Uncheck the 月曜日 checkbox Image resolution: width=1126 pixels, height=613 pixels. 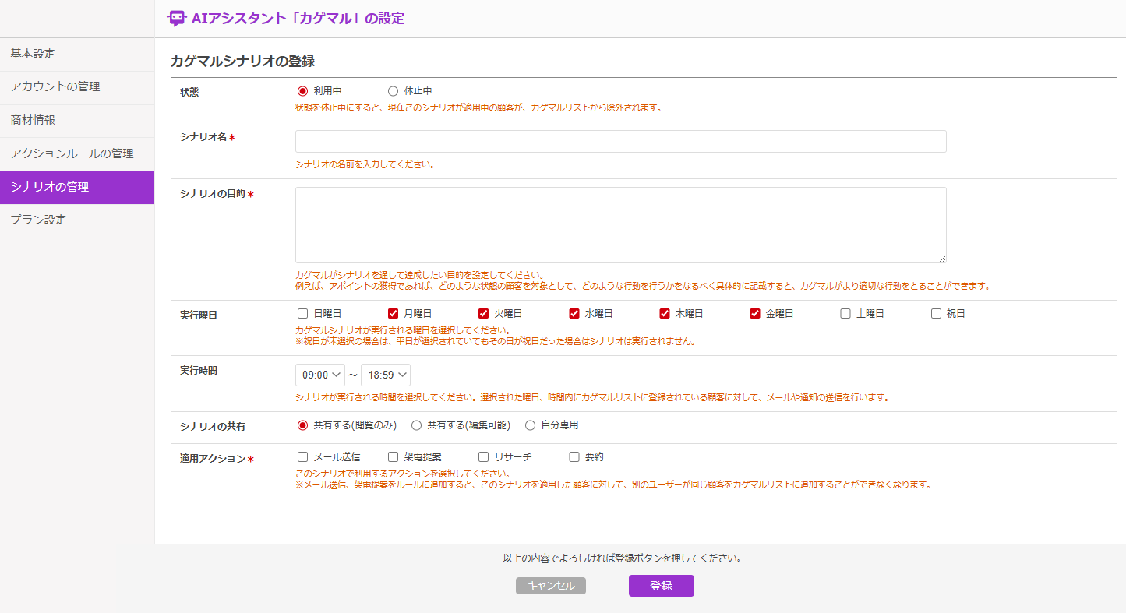pos(393,314)
